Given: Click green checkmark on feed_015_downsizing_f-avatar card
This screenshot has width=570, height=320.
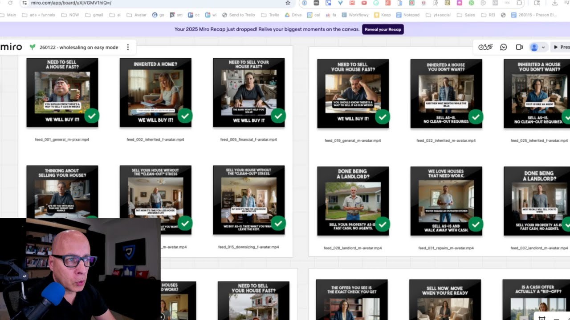Looking at the screenshot, I should pos(278,224).
